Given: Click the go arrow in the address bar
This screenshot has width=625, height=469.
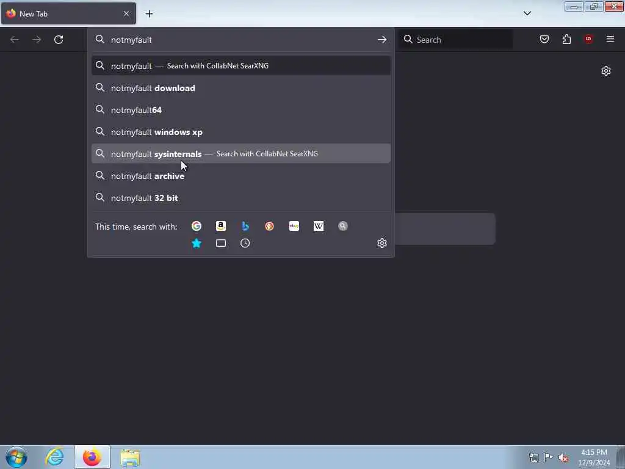Looking at the screenshot, I should coord(382,40).
